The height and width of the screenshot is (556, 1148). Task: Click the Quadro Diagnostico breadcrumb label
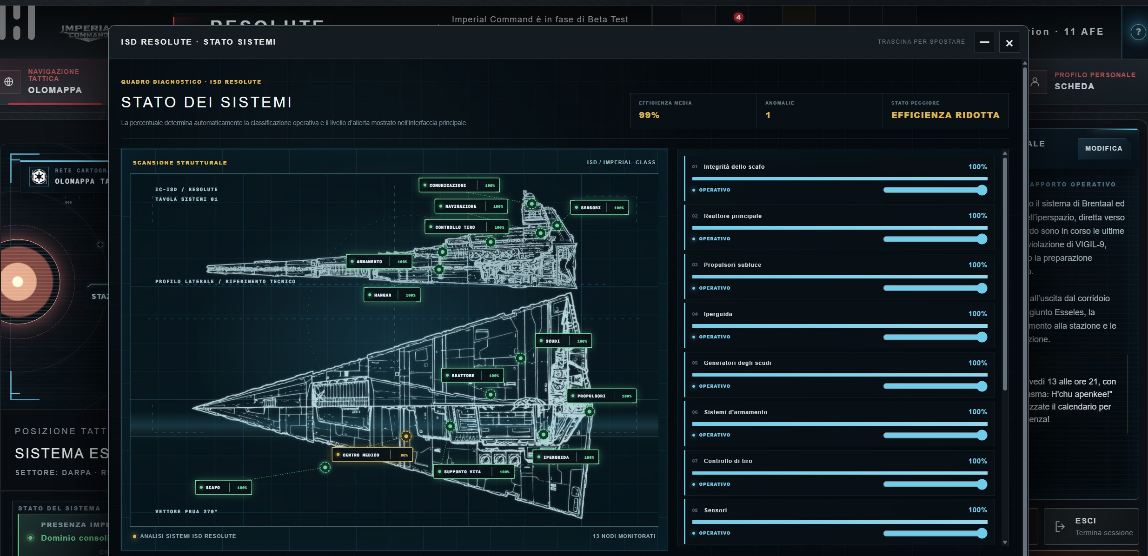coord(191,82)
